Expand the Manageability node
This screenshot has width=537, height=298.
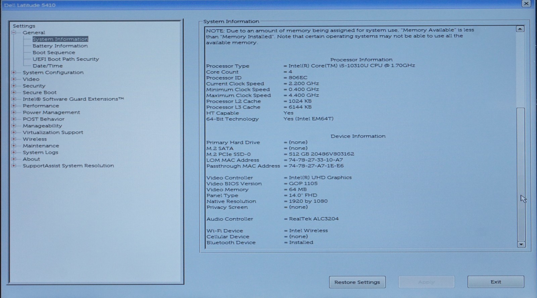14,126
